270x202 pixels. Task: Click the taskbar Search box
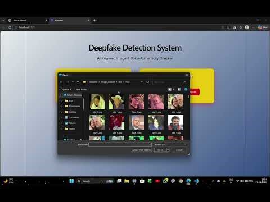pyautogui.click(x=95, y=181)
